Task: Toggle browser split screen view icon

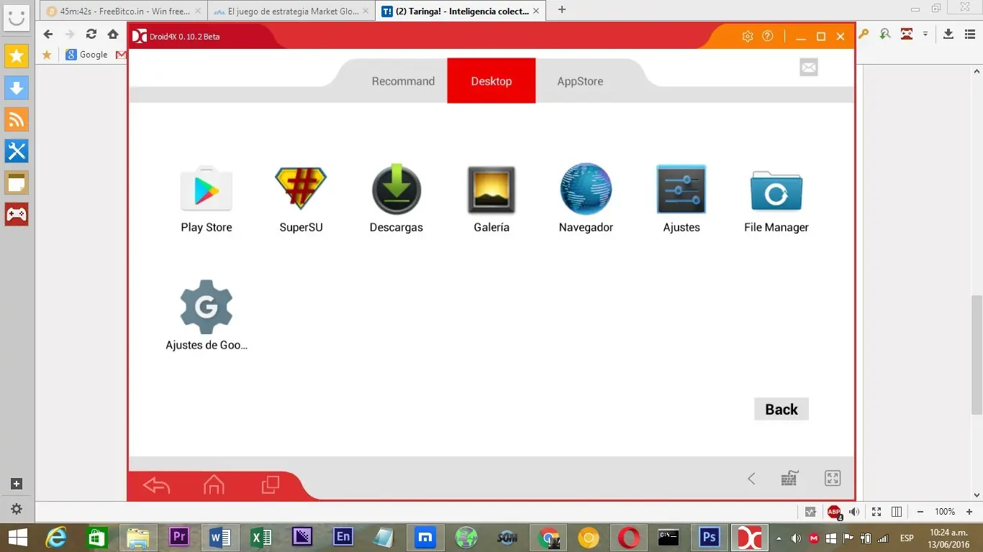Action: [x=897, y=512]
